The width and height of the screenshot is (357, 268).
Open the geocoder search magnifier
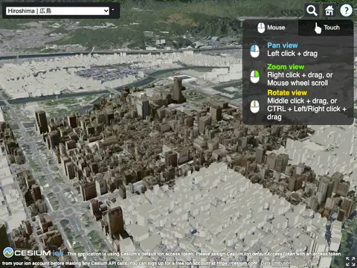pos(312,10)
